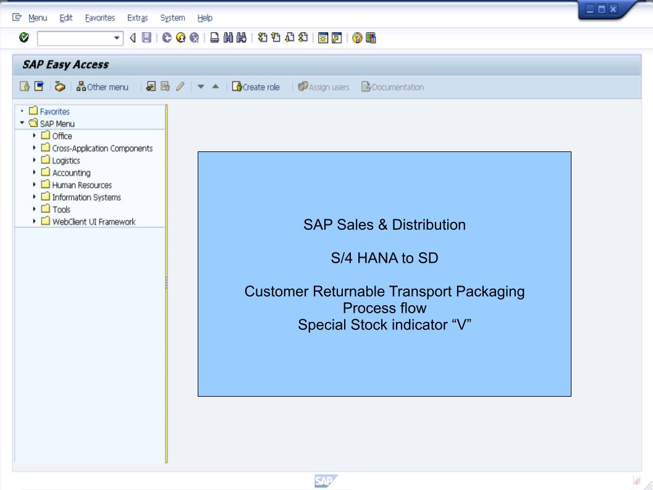
Task: Click the navigation pane splitter handle
Action: pos(167,282)
